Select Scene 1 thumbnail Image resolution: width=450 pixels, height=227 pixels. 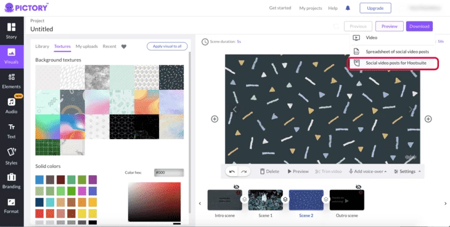click(266, 200)
